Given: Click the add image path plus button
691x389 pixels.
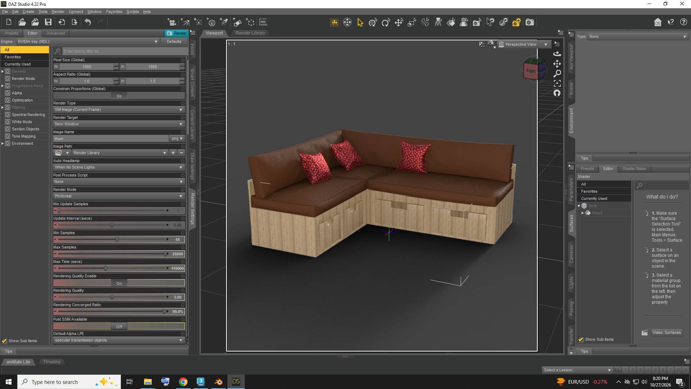Looking at the screenshot, I should tap(173, 153).
